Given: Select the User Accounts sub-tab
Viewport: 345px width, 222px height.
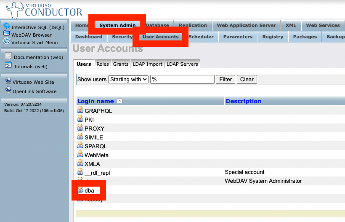Looking at the screenshot, I should click(x=161, y=37).
